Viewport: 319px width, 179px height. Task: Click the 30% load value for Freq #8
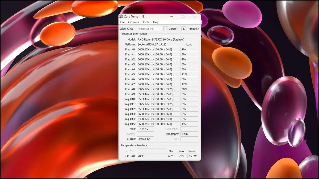click(189, 89)
